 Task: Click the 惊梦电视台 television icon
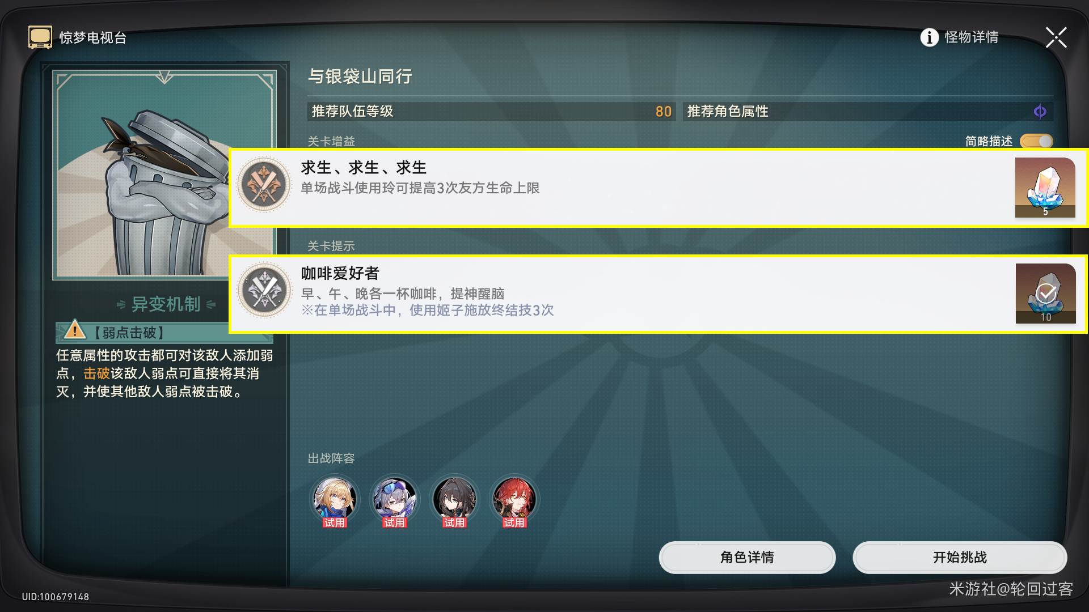40,37
